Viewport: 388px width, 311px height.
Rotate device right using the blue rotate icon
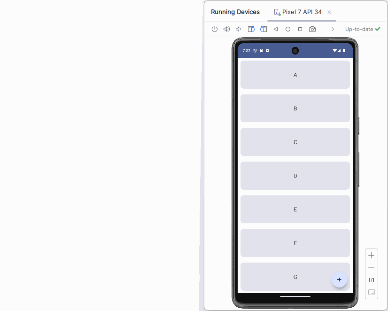[x=263, y=29]
